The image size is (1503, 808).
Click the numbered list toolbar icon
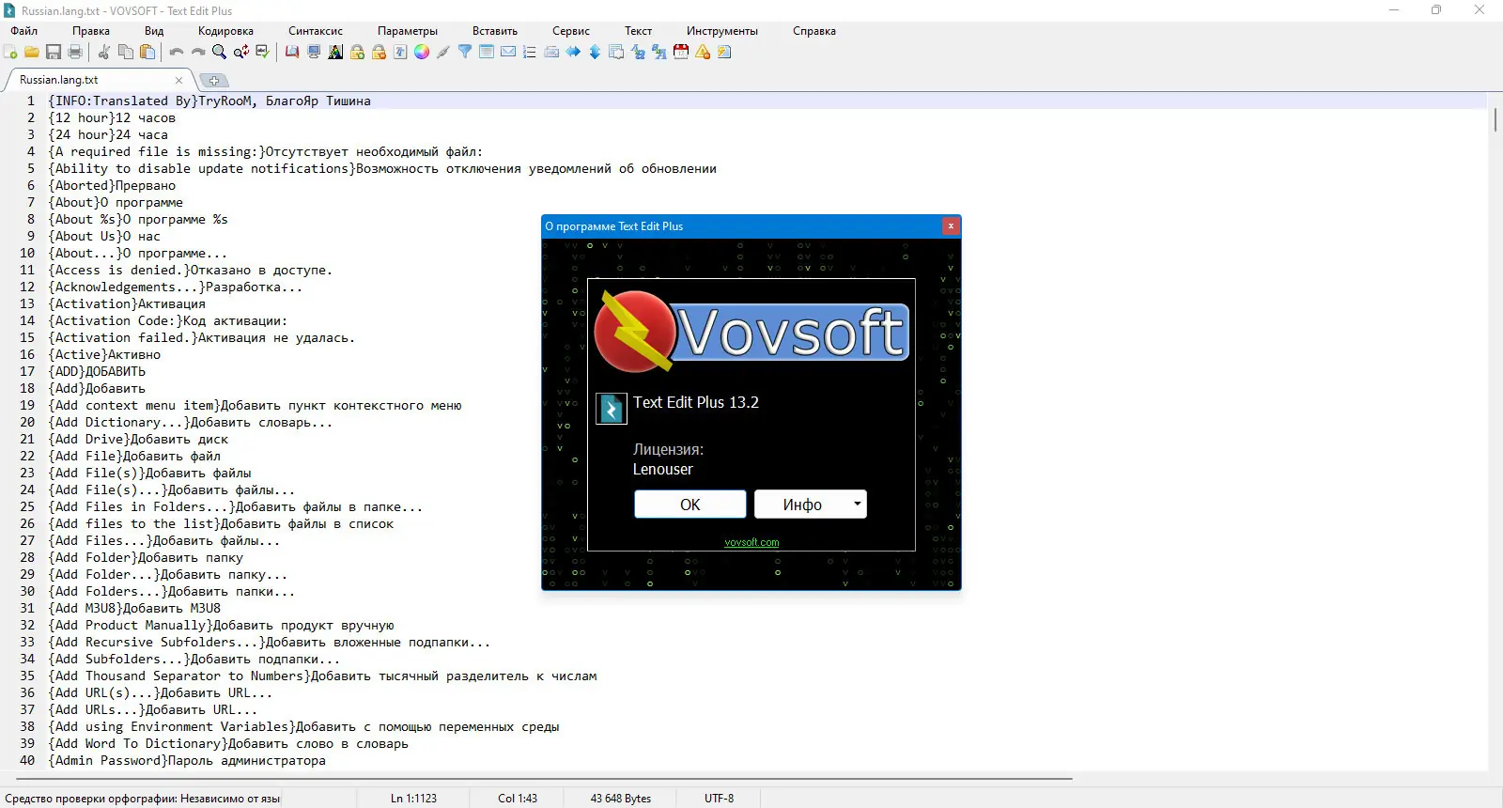coord(530,53)
